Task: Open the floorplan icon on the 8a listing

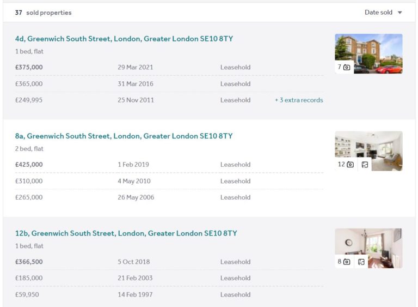Action: pos(365,165)
